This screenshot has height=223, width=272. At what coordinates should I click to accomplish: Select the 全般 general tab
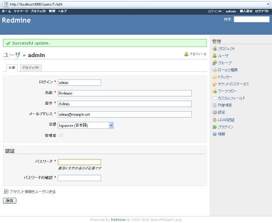[12, 68]
